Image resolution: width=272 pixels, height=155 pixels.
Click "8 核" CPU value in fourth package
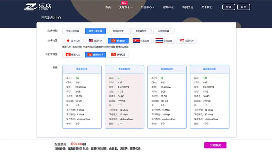[205, 82]
